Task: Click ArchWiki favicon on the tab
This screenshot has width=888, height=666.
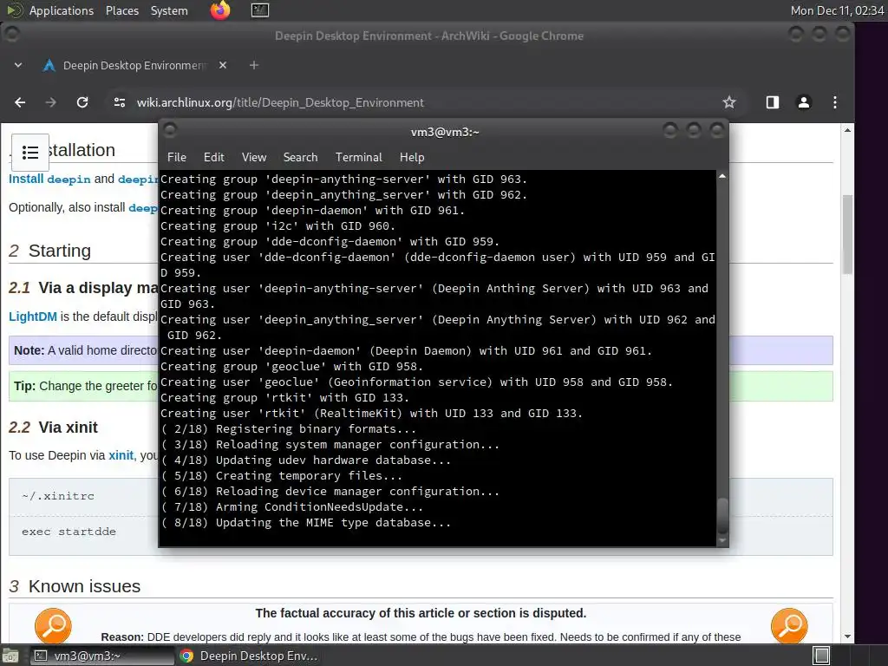Action: [49, 66]
